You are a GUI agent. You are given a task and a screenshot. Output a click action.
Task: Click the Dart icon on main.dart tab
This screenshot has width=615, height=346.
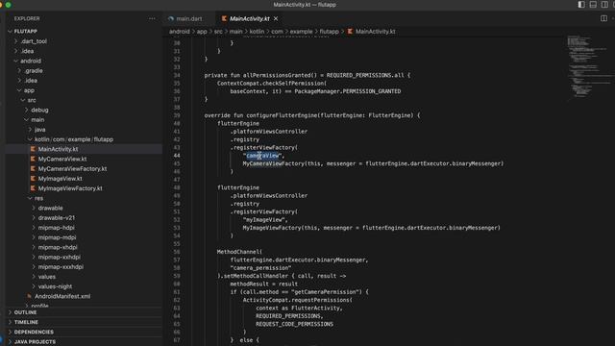(171, 18)
